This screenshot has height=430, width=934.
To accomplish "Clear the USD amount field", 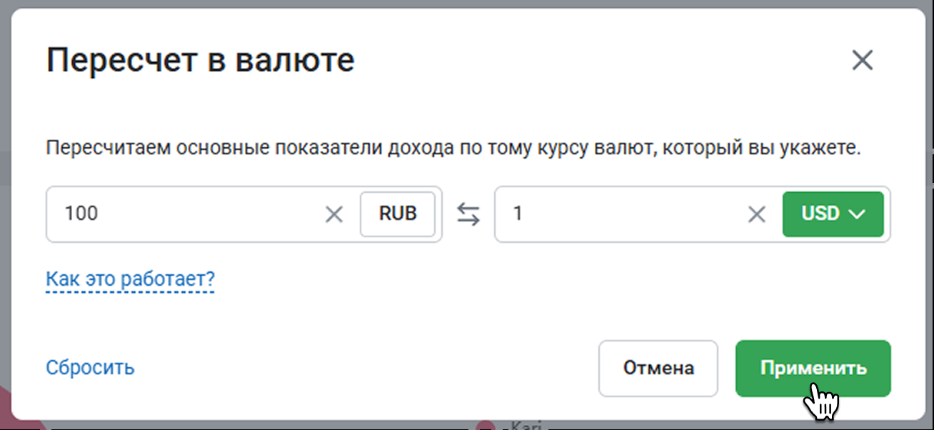I will point(756,214).
